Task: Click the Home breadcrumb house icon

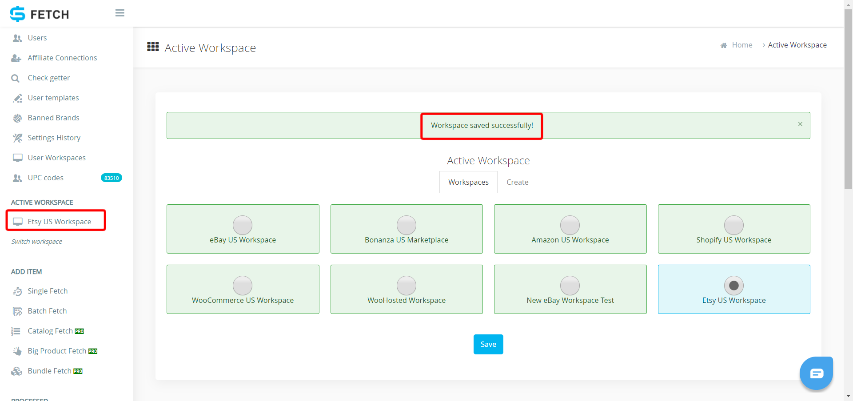Action: (x=724, y=45)
